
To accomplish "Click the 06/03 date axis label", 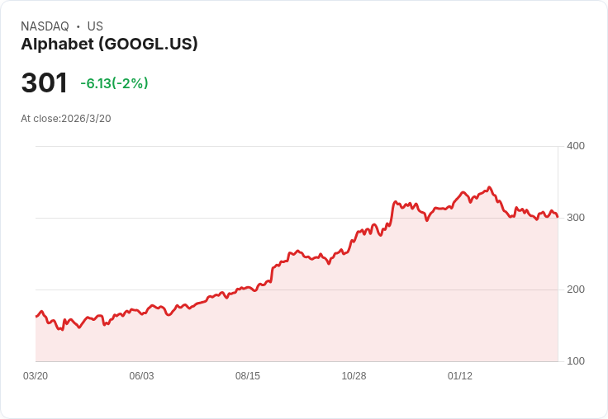I will coord(141,376).
